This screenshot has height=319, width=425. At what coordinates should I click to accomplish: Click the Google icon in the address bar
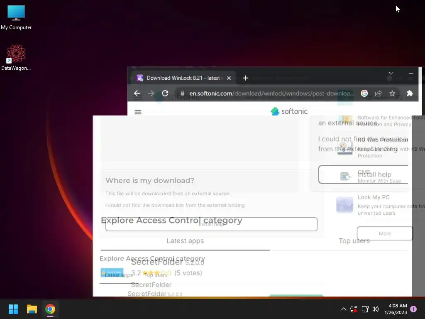[364, 93]
